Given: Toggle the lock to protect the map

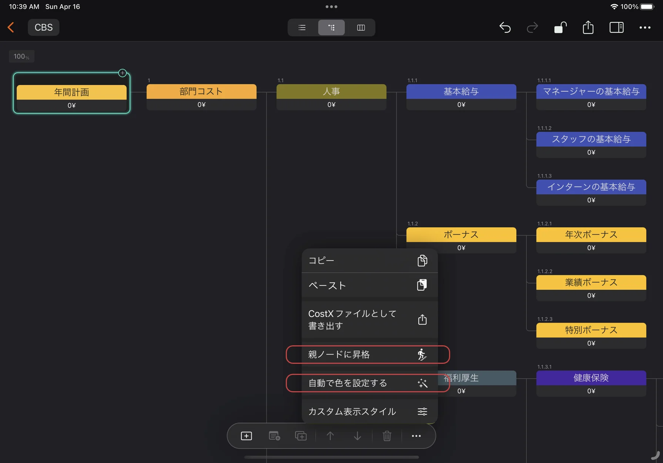Looking at the screenshot, I should pyautogui.click(x=560, y=27).
